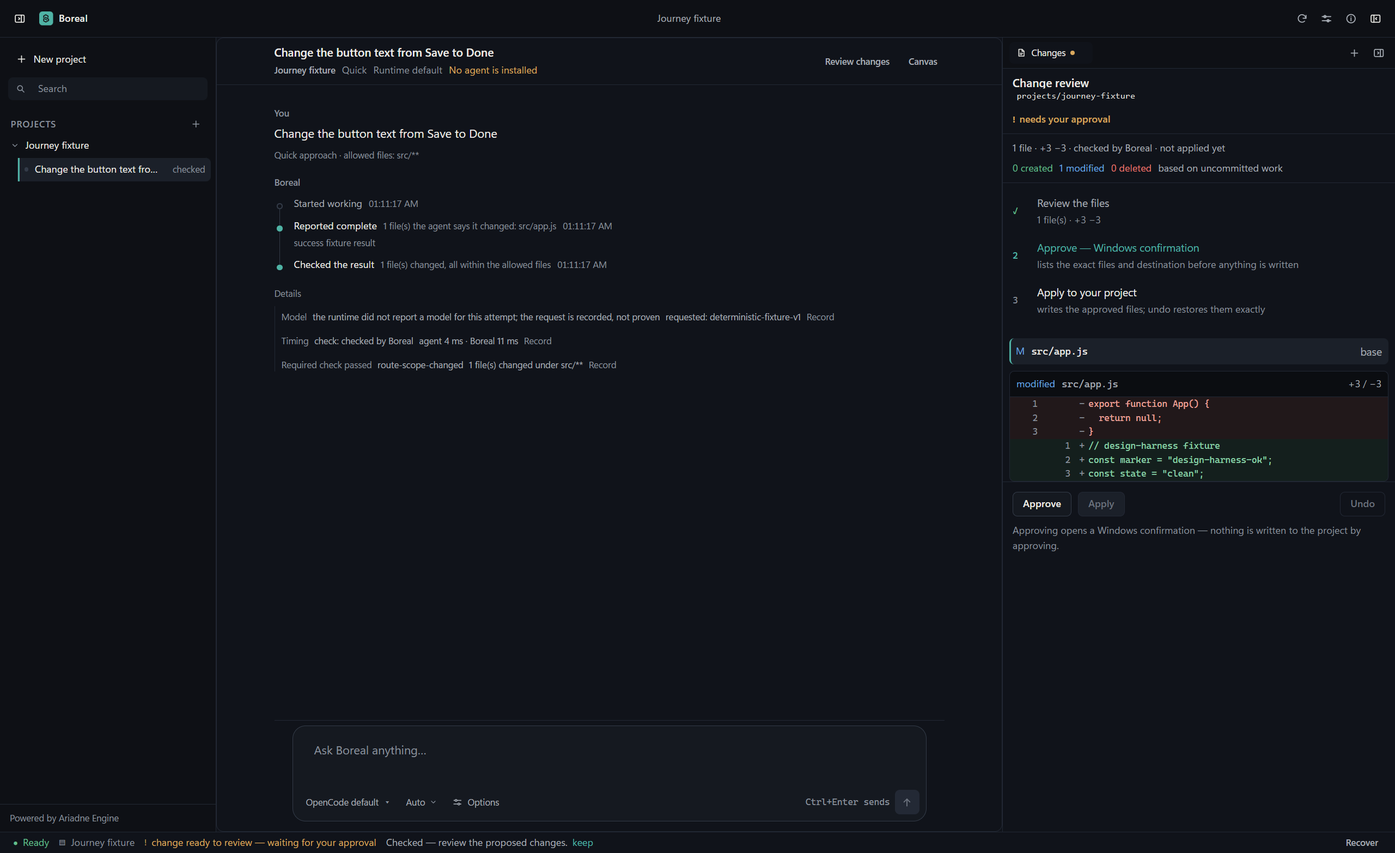The image size is (1395, 853).
Task: Click the '0 deleted' count
Action: pos(1131,168)
